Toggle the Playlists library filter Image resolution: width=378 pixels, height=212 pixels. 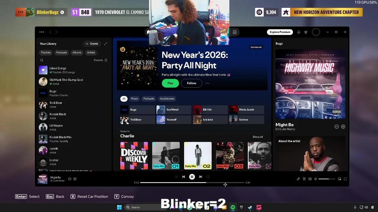46,52
